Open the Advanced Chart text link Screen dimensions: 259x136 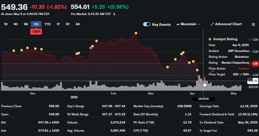coord(228,24)
